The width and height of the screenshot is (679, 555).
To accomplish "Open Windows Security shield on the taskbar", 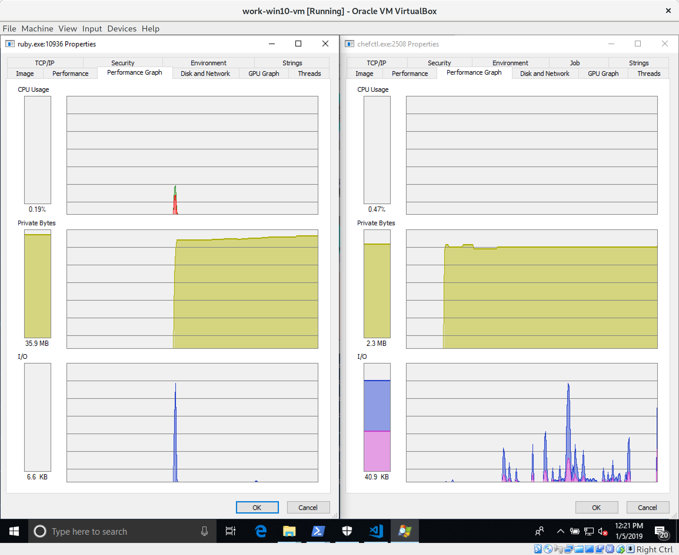I will tap(347, 531).
